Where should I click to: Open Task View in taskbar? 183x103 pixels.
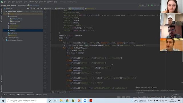55,100
